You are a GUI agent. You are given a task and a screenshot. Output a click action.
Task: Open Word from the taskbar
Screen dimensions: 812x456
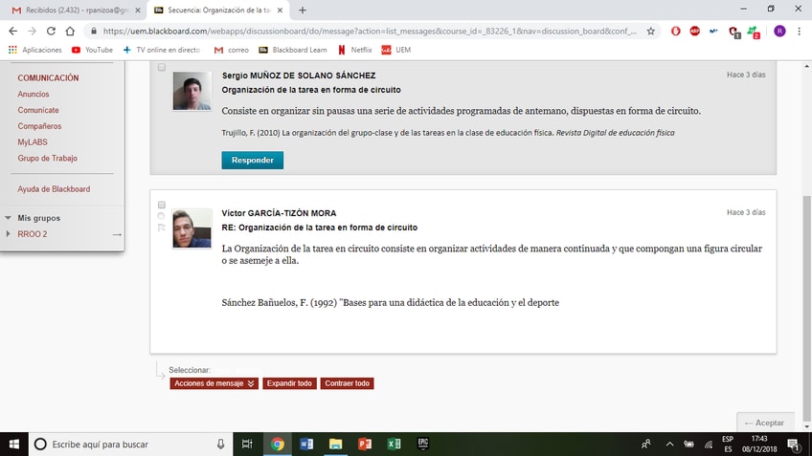306,445
